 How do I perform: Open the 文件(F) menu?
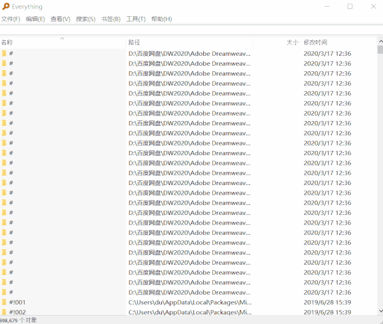click(10, 19)
